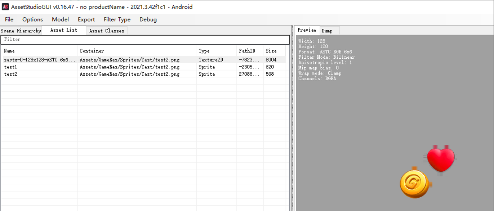Screen dimensions: 494x211
Task: Click the container path of the Texture2D row
Action: tap(129, 60)
